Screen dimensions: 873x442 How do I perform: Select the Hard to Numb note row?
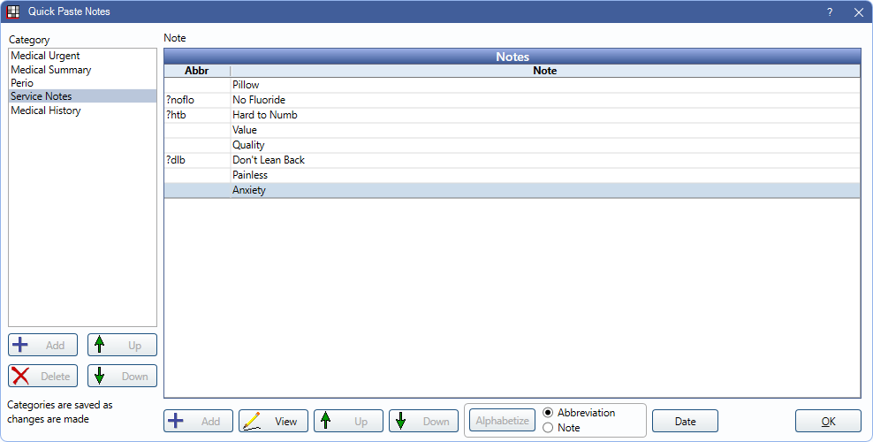[x=265, y=115]
